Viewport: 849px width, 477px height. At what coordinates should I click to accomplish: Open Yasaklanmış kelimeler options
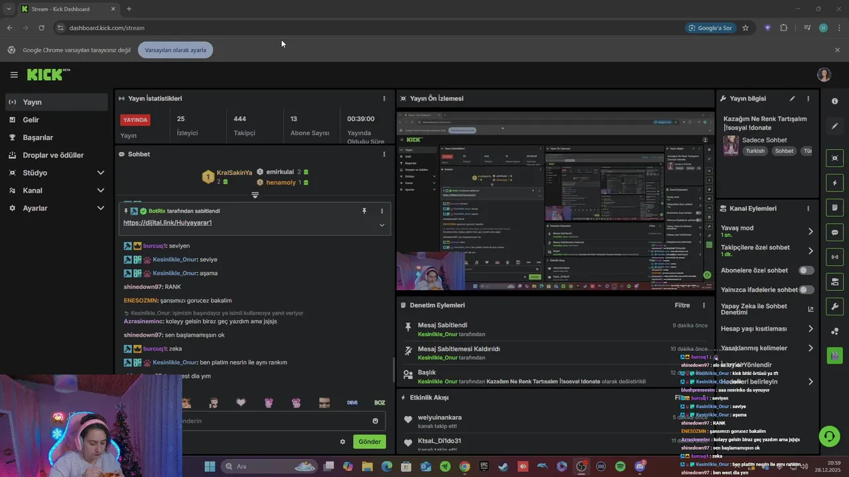[811, 348]
